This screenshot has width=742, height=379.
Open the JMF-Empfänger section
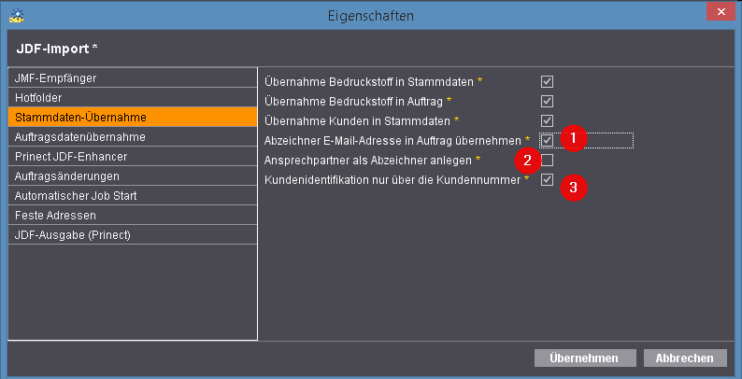(133, 78)
